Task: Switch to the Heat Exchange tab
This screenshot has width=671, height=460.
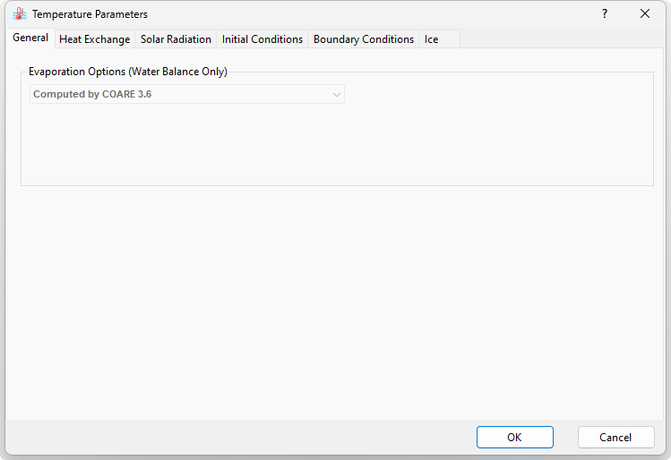Action: pyautogui.click(x=94, y=39)
